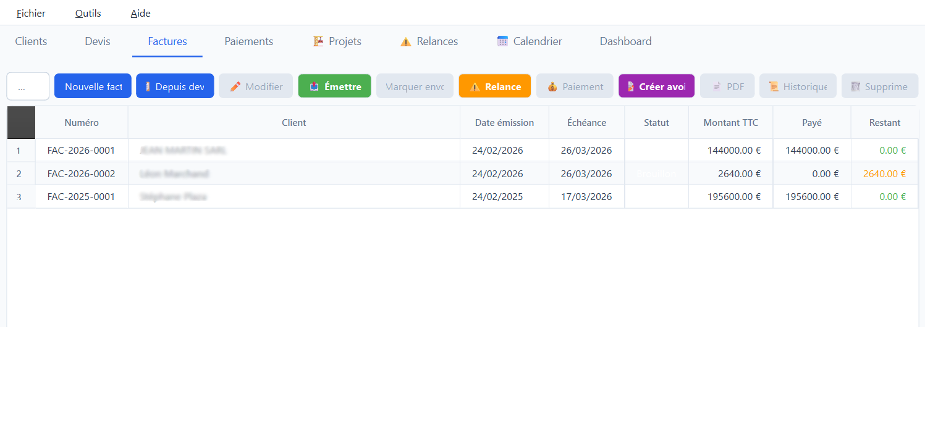
Task: Click the Nouvelle facture button
Action: (93, 86)
